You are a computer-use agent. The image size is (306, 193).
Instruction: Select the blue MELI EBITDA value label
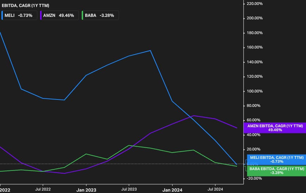[x=276, y=160]
